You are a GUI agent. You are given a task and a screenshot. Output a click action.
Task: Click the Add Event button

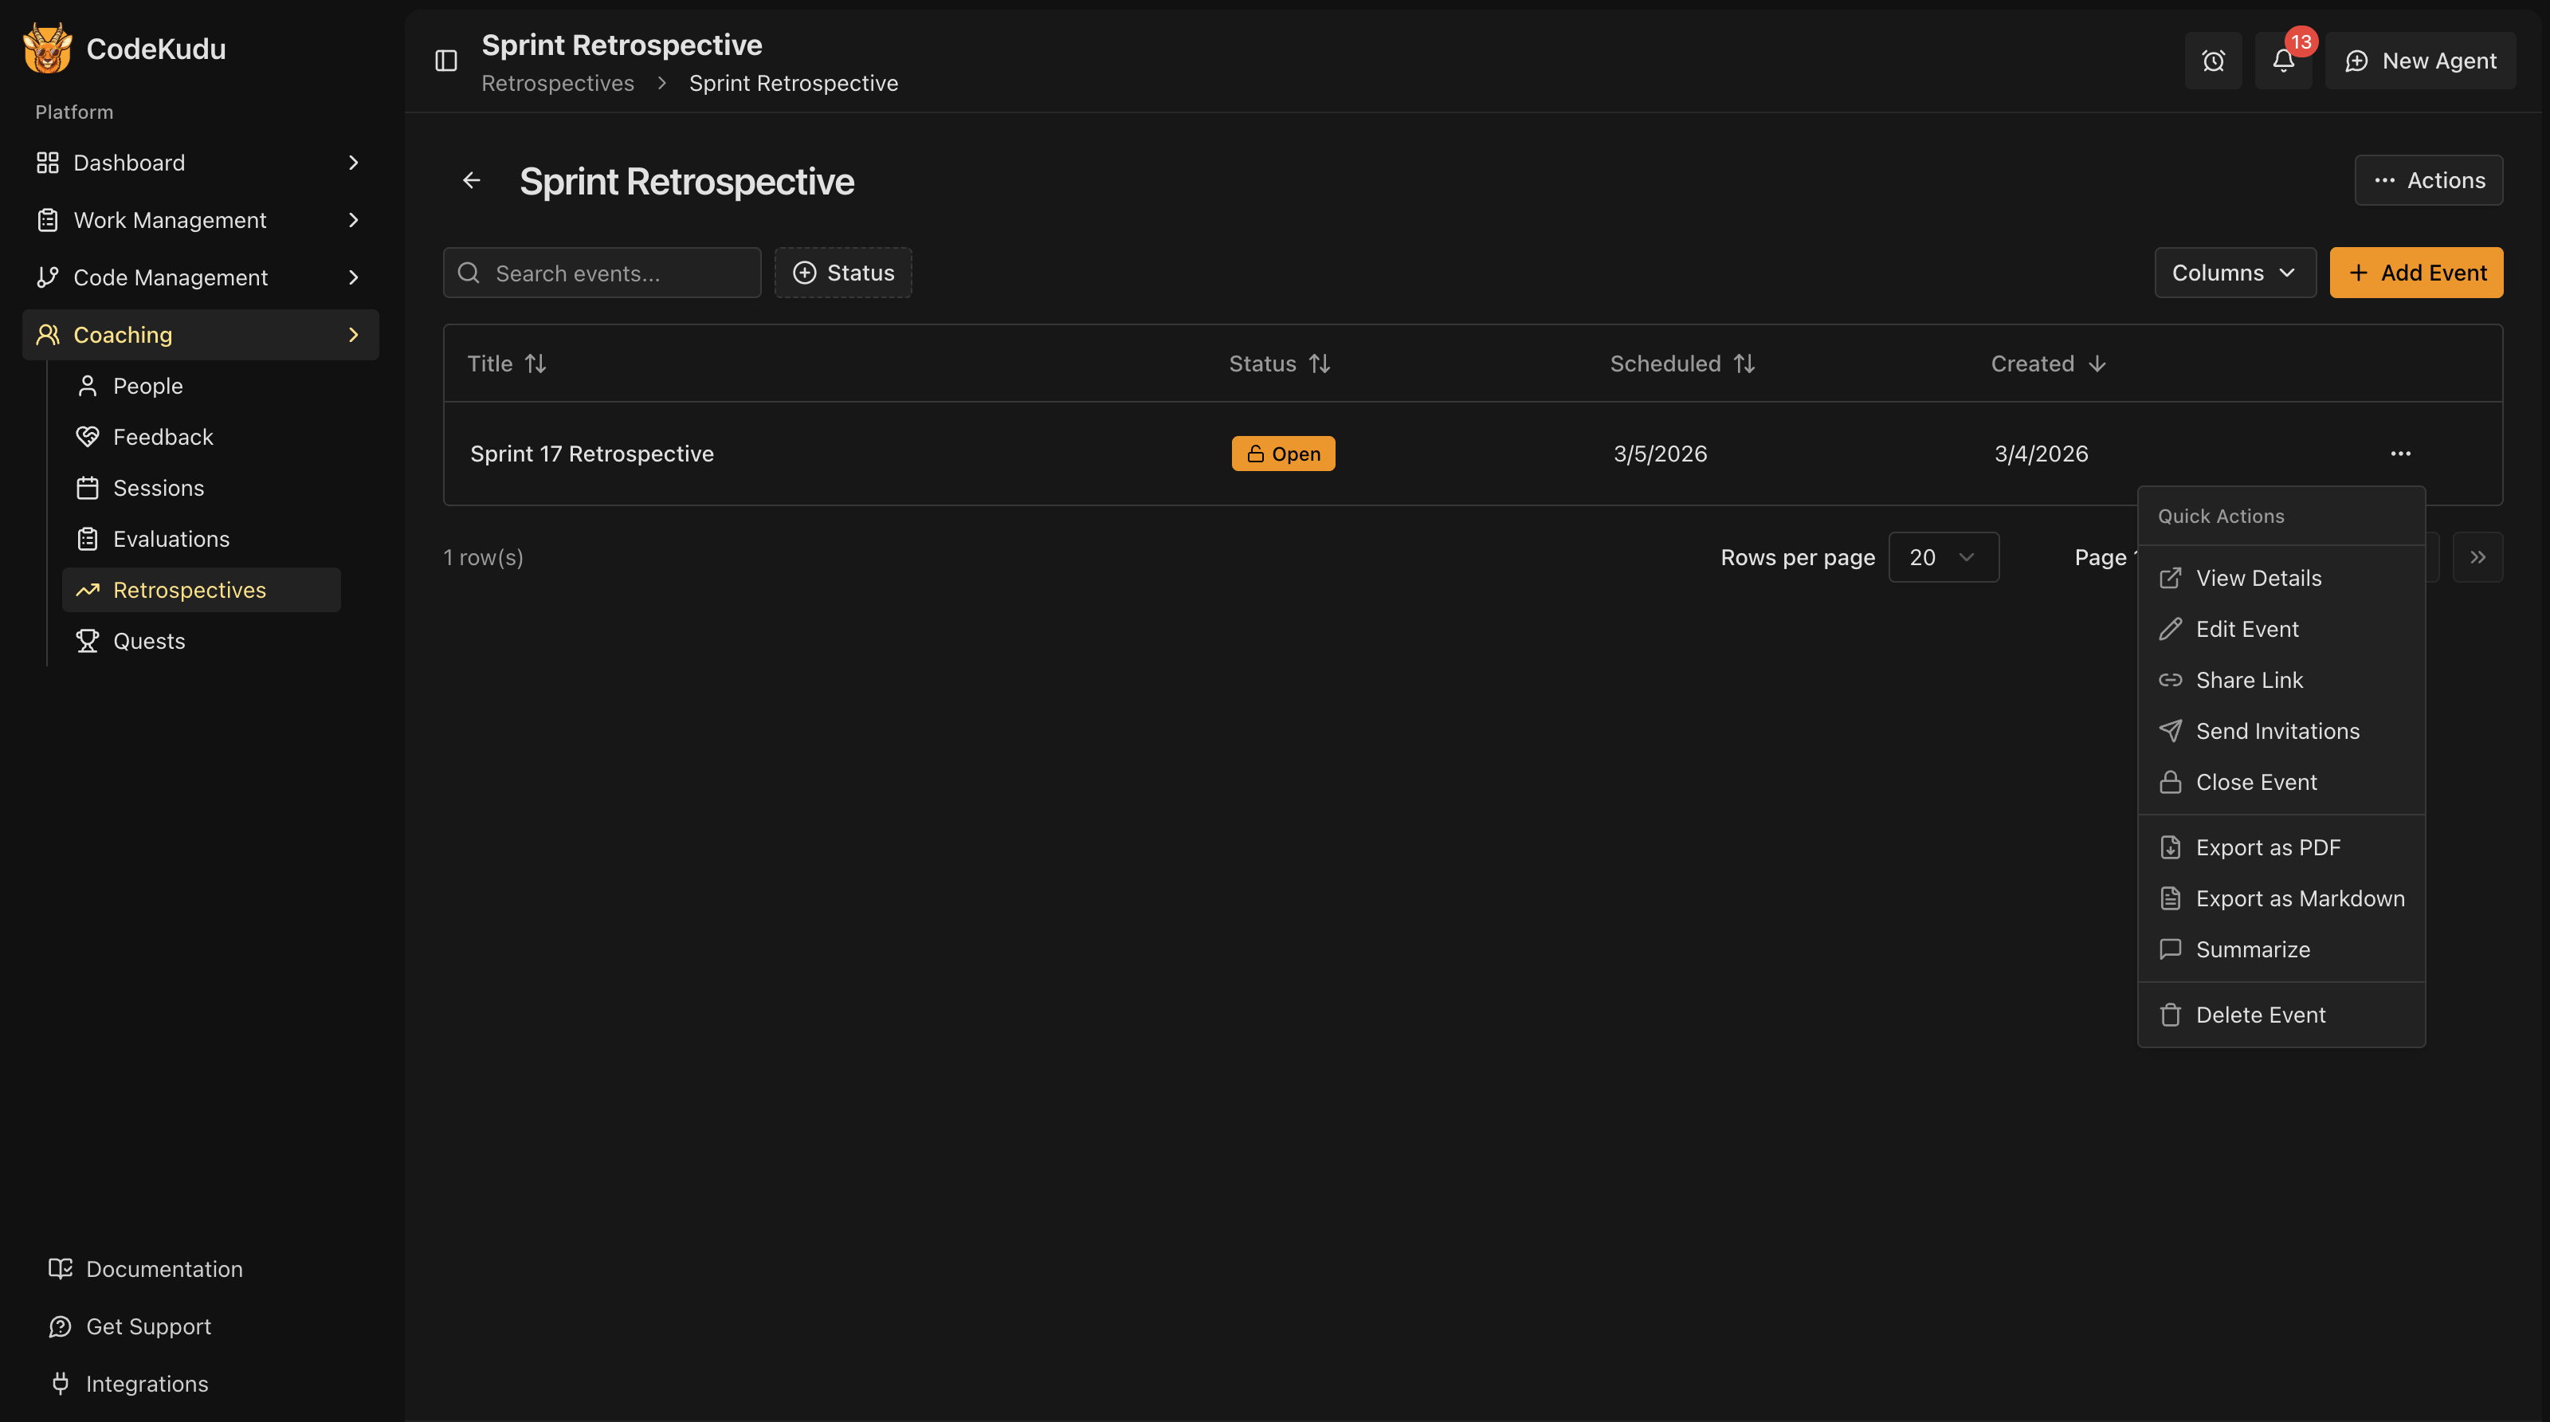coord(2415,273)
